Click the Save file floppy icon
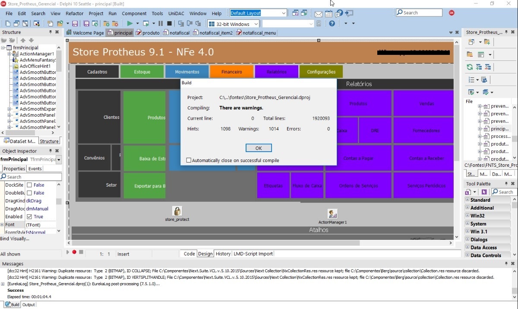This screenshot has width=518, height=309. (75, 24)
